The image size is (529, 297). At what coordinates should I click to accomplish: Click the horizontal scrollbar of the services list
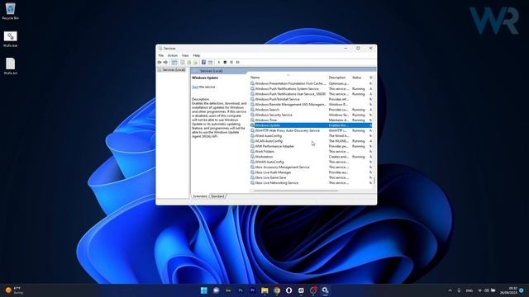click(x=296, y=191)
